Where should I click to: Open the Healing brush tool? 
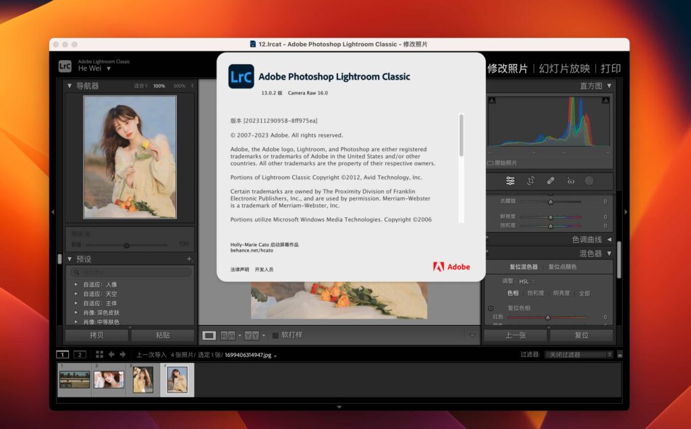pos(549,181)
